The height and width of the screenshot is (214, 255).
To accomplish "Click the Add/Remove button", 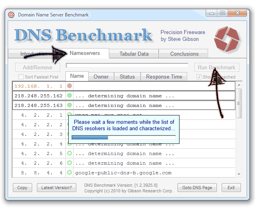I will 38,67.
